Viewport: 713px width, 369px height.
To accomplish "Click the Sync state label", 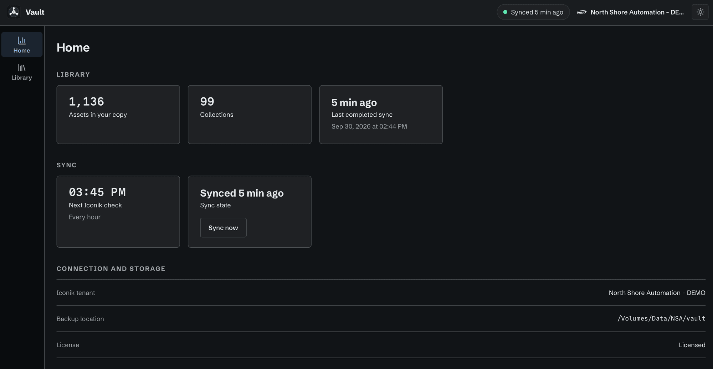I will click(215, 205).
